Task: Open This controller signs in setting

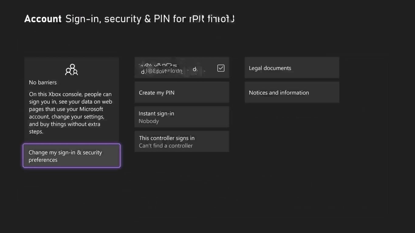Action: 182,142
